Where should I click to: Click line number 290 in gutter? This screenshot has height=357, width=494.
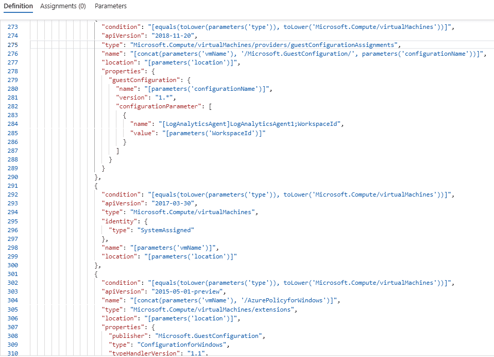tap(13, 177)
